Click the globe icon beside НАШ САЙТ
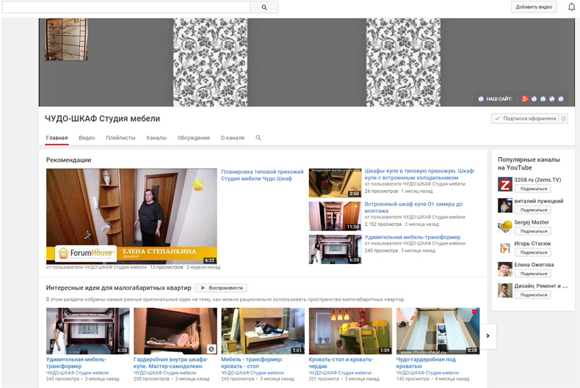The height and width of the screenshot is (388, 580). pos(481,99)
